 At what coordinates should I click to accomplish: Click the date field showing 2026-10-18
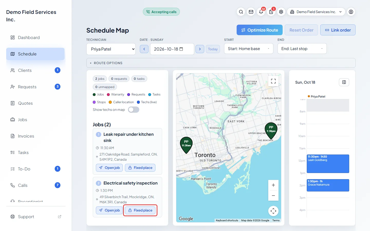(172, 49)
